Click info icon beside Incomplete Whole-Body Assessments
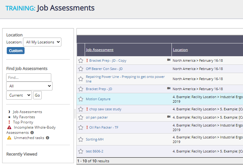Image resolution: width=243 pixels, height=165 pixels. (32, 133)
